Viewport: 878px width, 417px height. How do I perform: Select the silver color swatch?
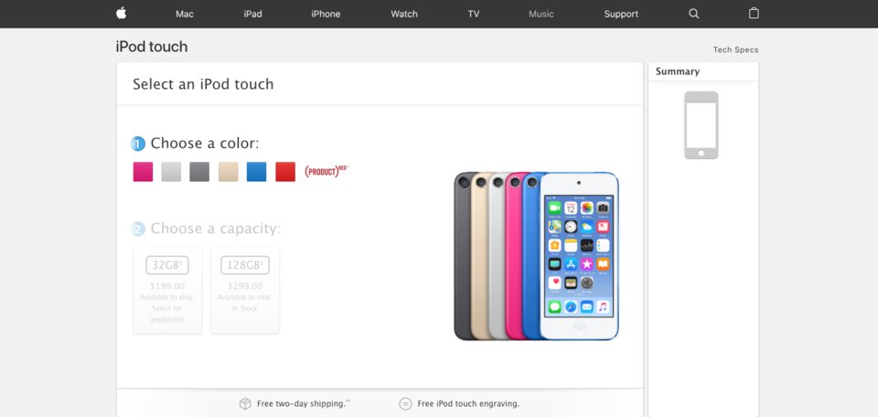(171, 172)
